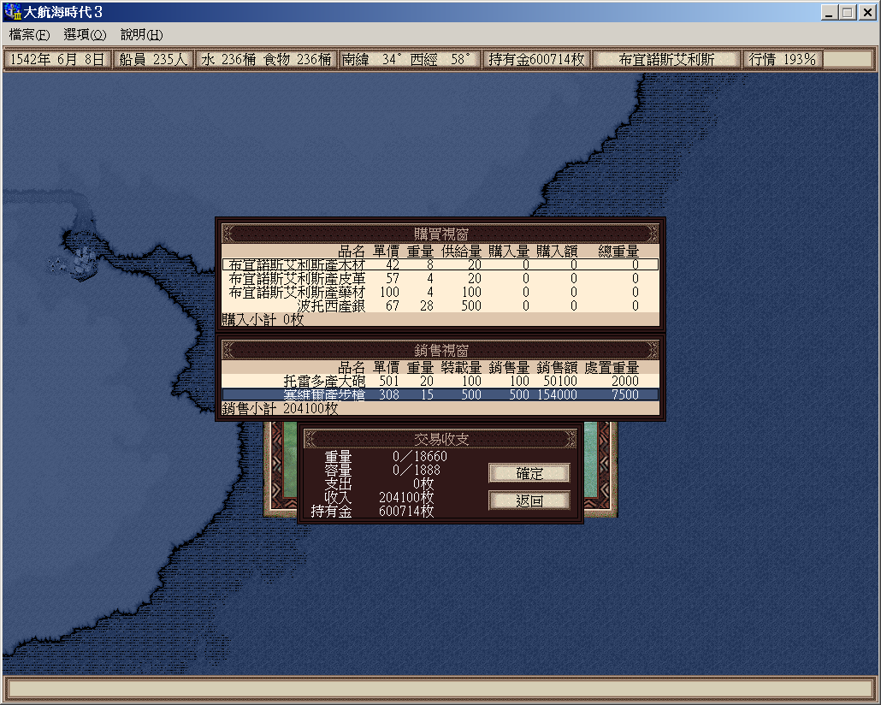Click the 布宜諾斯艾利斯 port name panel
The width and height of the screenshot is (881, 705).
[x=666, y=60]
